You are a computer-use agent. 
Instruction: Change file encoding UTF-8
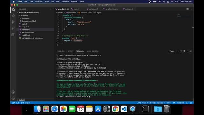(169, 103)
